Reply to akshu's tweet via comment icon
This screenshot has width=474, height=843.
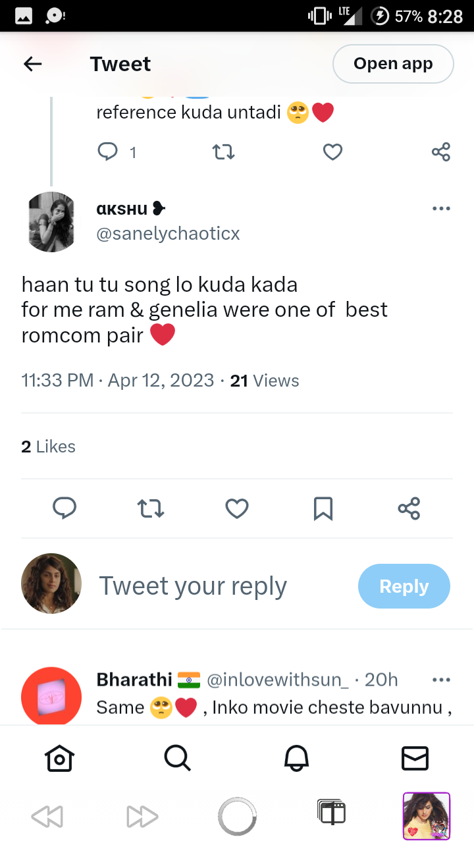(65, 508)
